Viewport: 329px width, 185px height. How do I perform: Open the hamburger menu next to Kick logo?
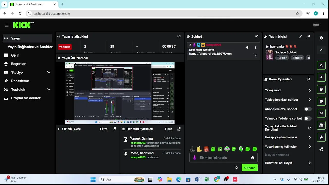click(x=7, y=25)
